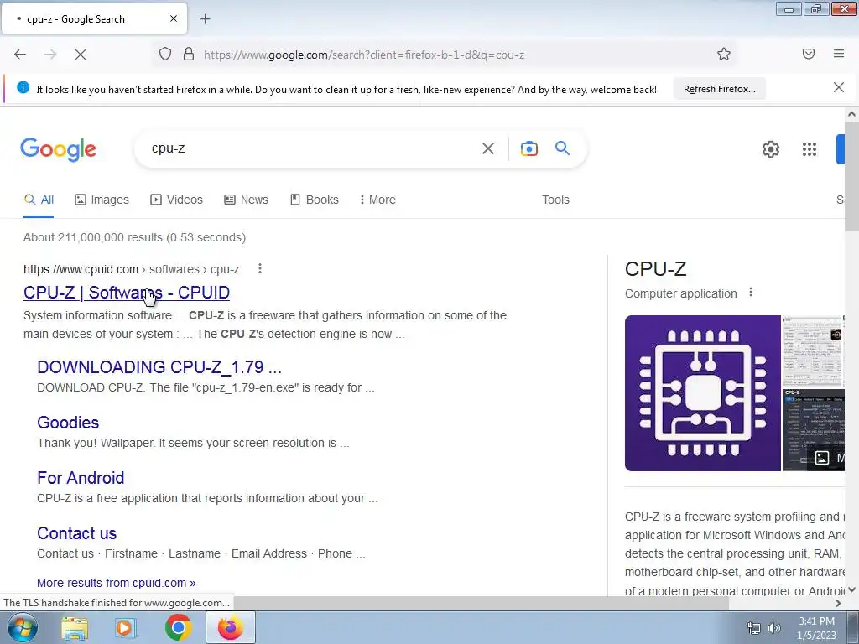Search by image with the camera icon
Viewport: 859px width, 644px height.
(x=529, y=148)
